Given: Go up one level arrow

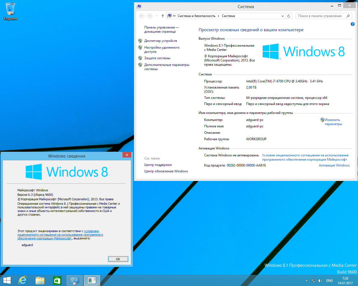Looking at the screenshot, I should (x=163, y=16).
